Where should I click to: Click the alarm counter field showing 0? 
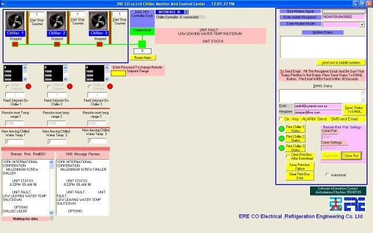142,51
